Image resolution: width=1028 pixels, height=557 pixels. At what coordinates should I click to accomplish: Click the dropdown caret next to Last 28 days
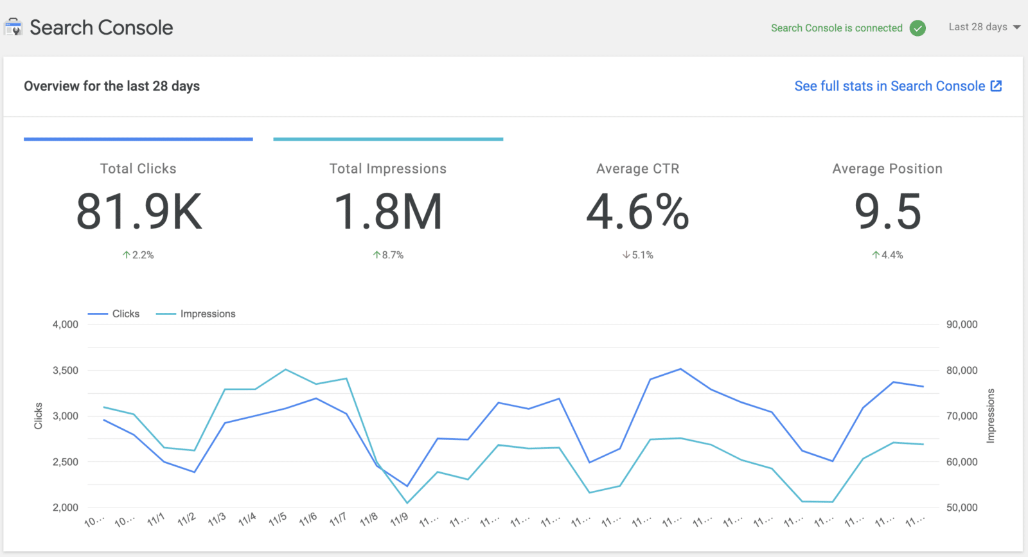tap(1016, 27)
